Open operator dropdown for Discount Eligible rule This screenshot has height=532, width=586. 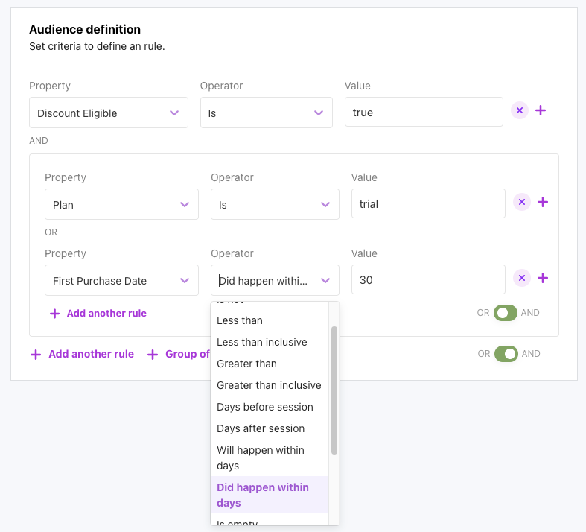click(x=266, y=113)
